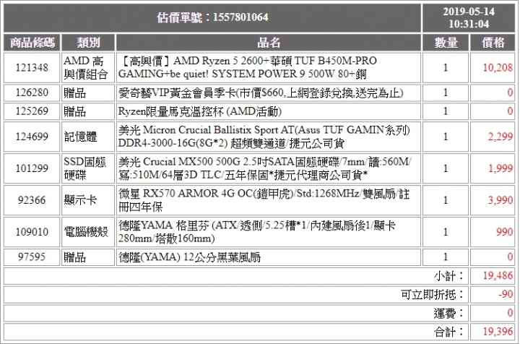Click the 運費: label

pos(448,313)
